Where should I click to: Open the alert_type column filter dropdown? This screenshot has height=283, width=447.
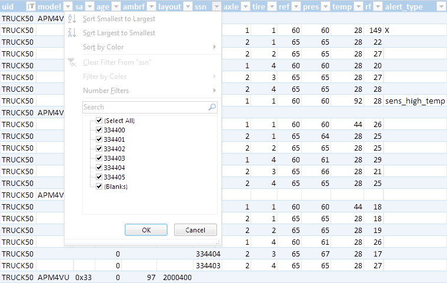tap(441, 6)
